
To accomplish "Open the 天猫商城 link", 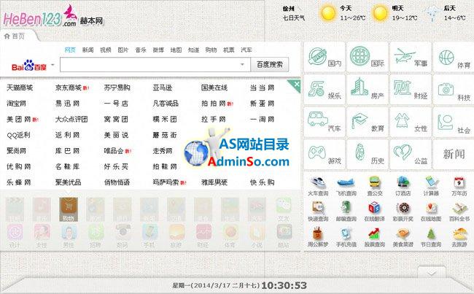I will (20, 88).
